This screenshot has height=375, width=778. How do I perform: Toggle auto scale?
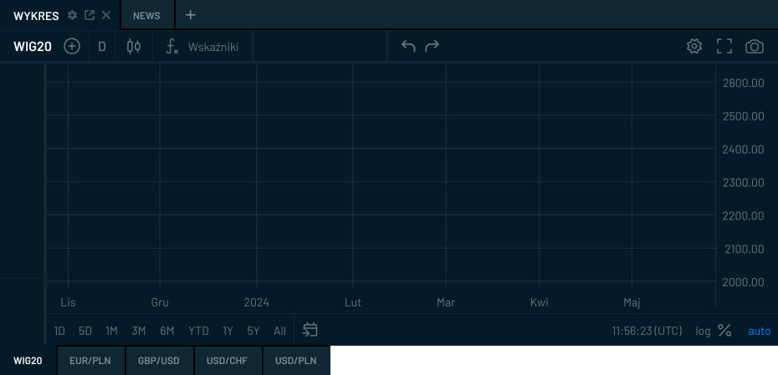click(x=759, y=331)
